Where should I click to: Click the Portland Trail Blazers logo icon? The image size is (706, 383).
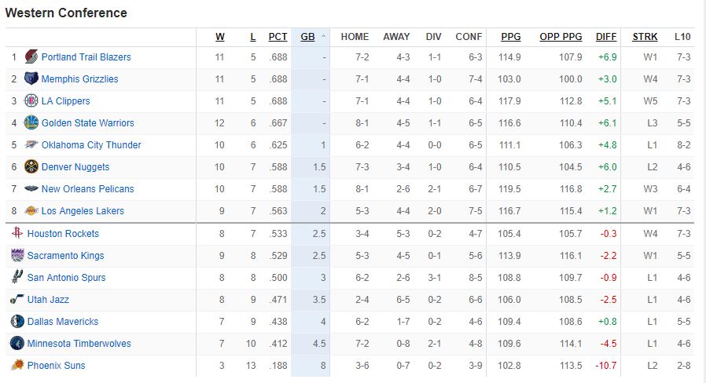[x=31, y=57]
